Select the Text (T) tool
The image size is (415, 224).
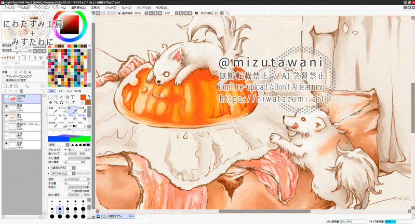click(x=73, y=97)
